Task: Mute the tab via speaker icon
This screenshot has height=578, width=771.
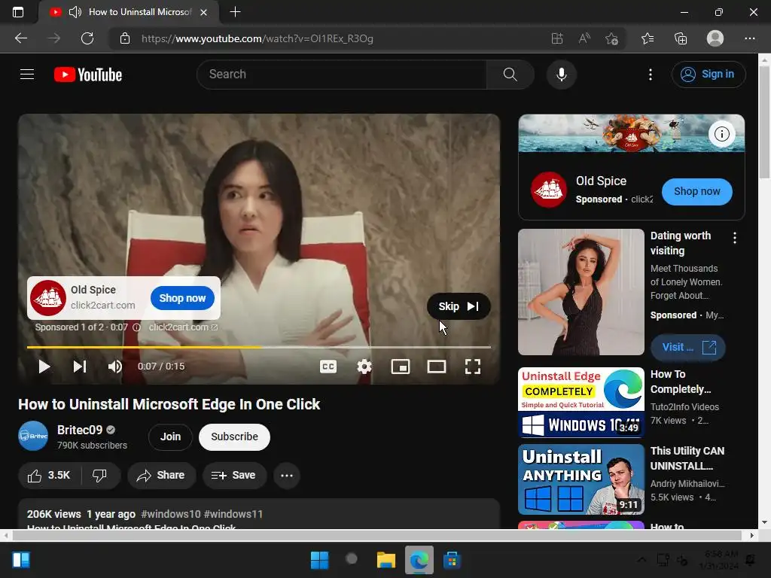Action: [75, 12]
